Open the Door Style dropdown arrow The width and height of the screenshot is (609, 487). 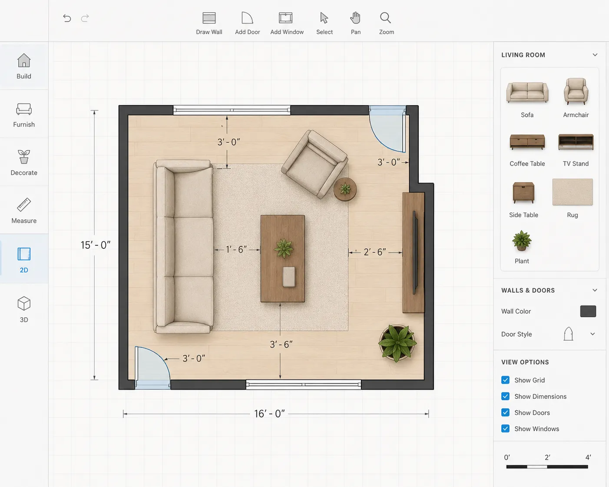[592, 334]
